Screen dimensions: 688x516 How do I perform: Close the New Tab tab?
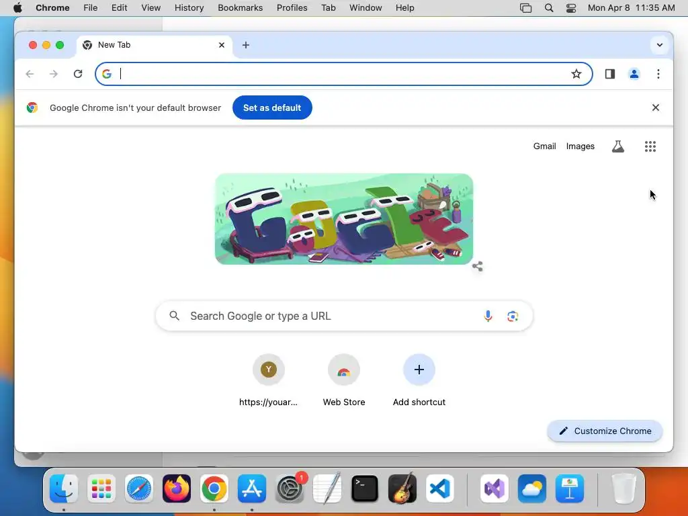(222, 45)
